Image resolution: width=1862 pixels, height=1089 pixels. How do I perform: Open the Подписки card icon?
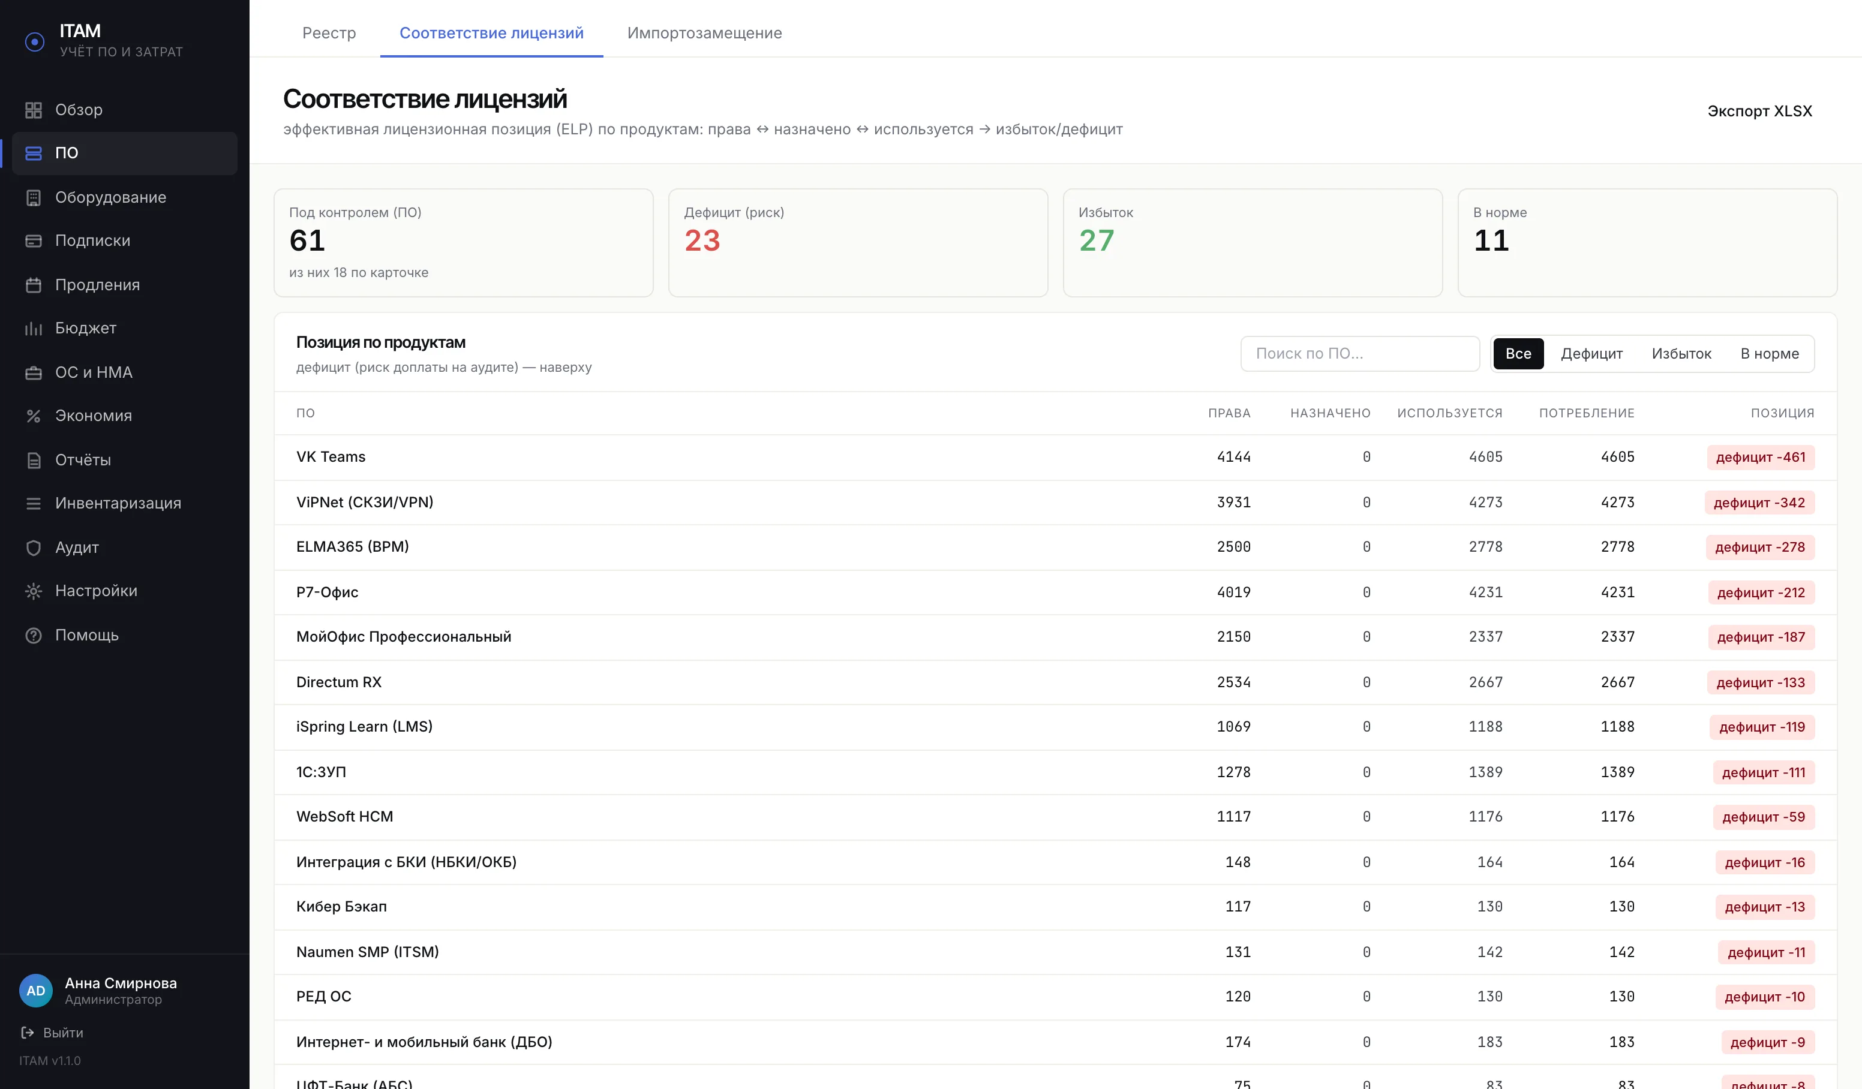click(33, 241)
